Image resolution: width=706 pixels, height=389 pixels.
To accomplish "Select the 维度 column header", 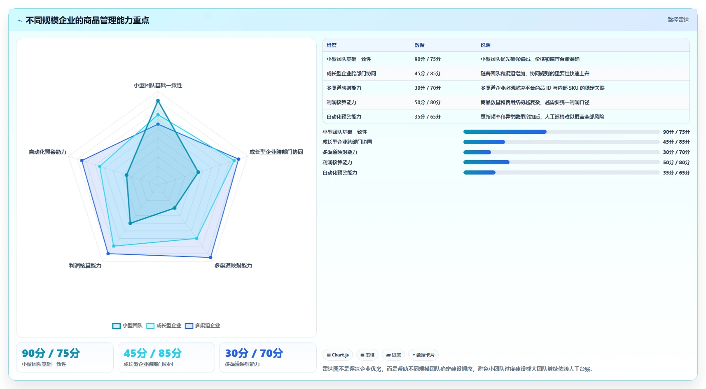I will 332,45.
